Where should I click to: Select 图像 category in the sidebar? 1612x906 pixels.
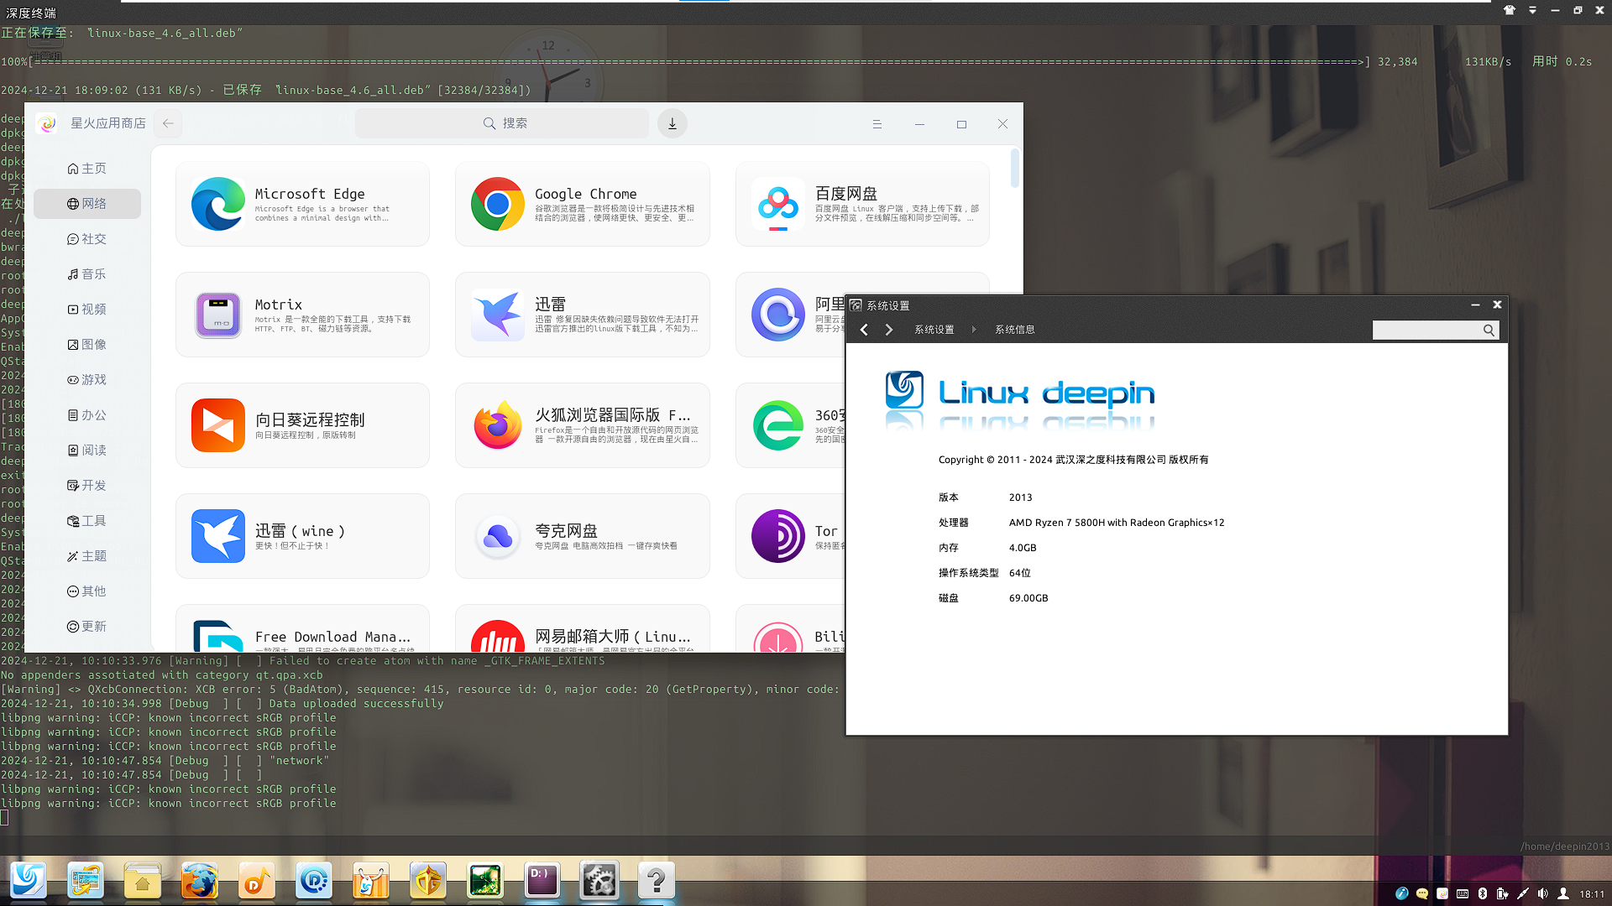click(x=87, y=345)
